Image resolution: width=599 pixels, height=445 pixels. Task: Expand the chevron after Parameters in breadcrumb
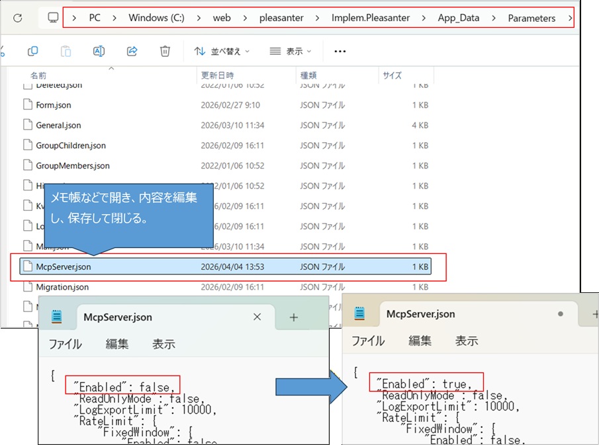click(571, 18)
